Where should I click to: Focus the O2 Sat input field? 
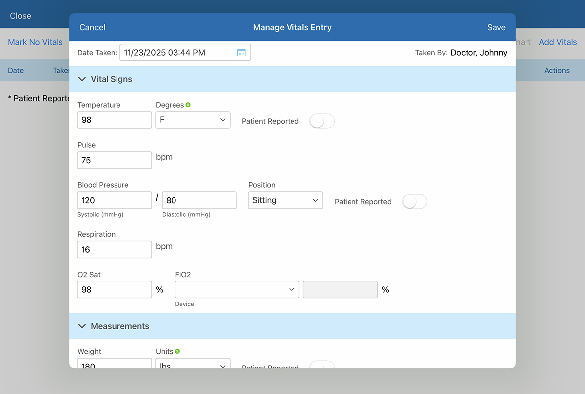pos(115,290)
